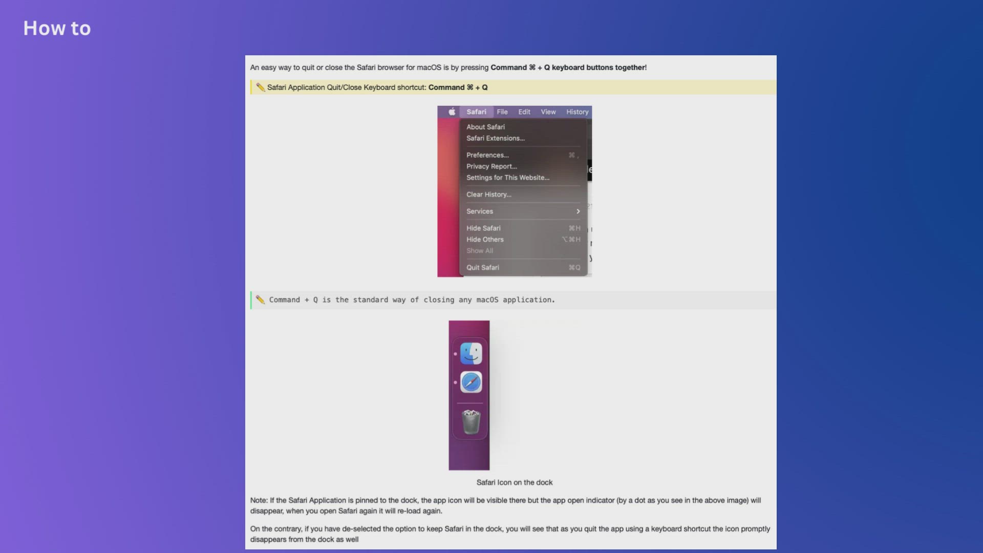Click the Finder icon in the dock
This screenshot has height=553, width=983.
point(471,353)
